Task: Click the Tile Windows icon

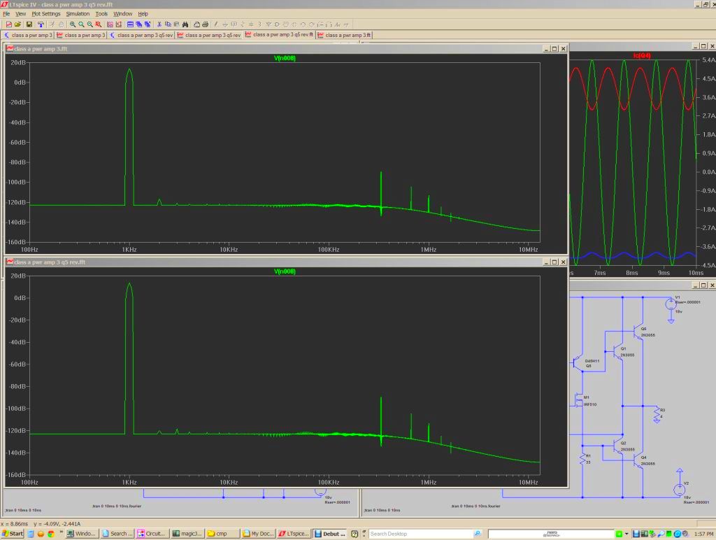Action: point(130,24)
